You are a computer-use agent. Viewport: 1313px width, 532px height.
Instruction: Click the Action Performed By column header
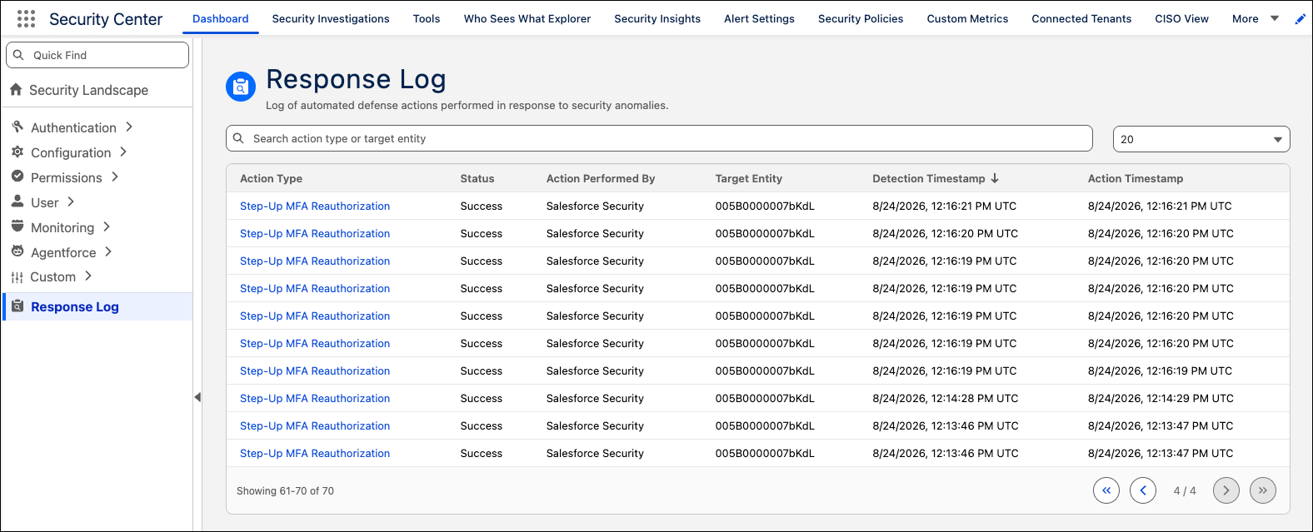tap(601, 178)
